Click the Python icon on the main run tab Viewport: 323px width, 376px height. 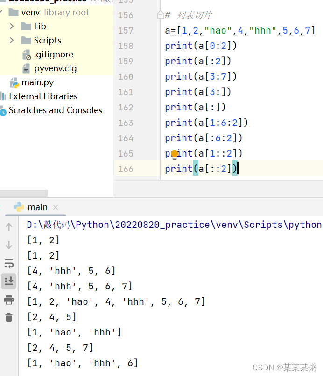19,207
